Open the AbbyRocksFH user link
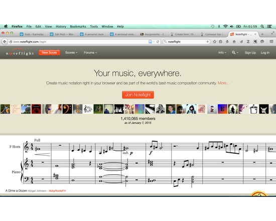 (x=57, y=191)
